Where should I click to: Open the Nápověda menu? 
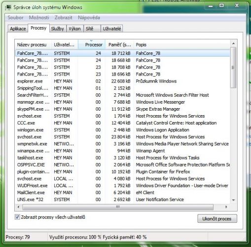click(89, 17)
